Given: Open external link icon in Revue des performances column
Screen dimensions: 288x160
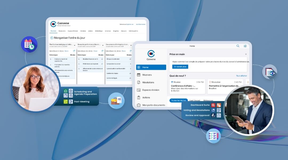Looking at the screenshot, I should coord(102,51).
